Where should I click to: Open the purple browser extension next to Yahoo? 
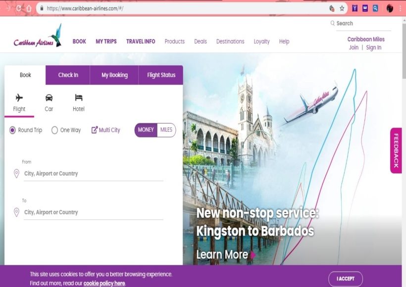[x=365, y=8]
